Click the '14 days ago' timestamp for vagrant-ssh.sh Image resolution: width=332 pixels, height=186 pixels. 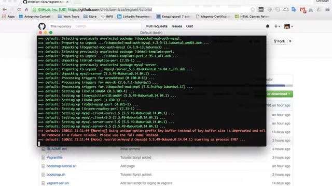tap(281, 183)
